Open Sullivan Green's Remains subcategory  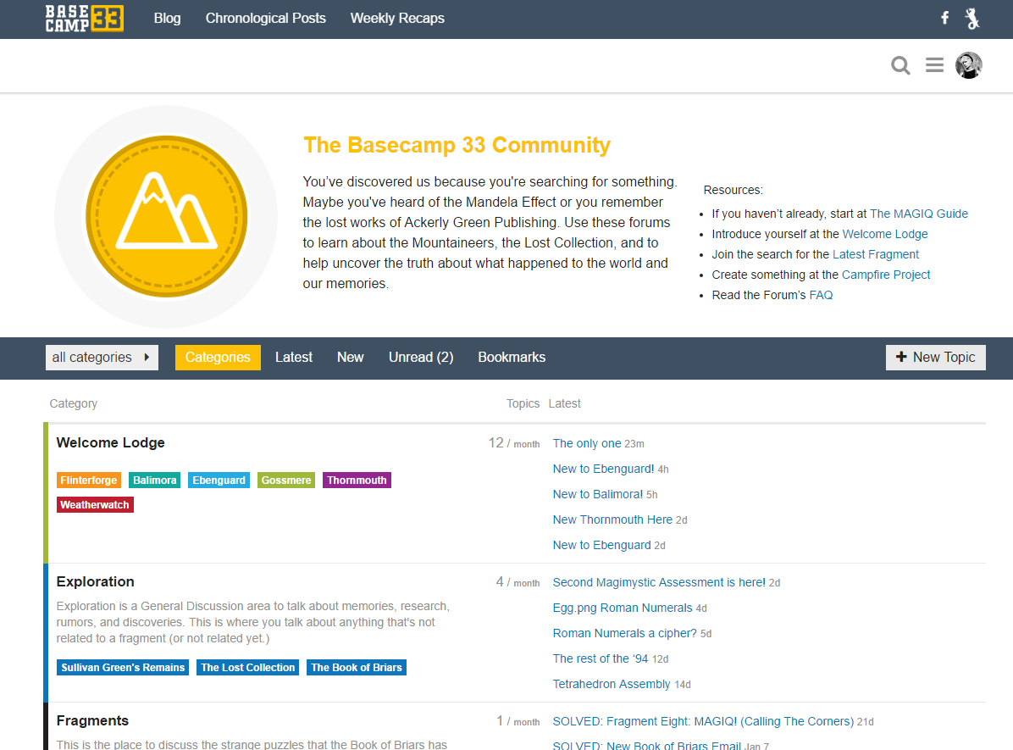click(x=123, y=668)
